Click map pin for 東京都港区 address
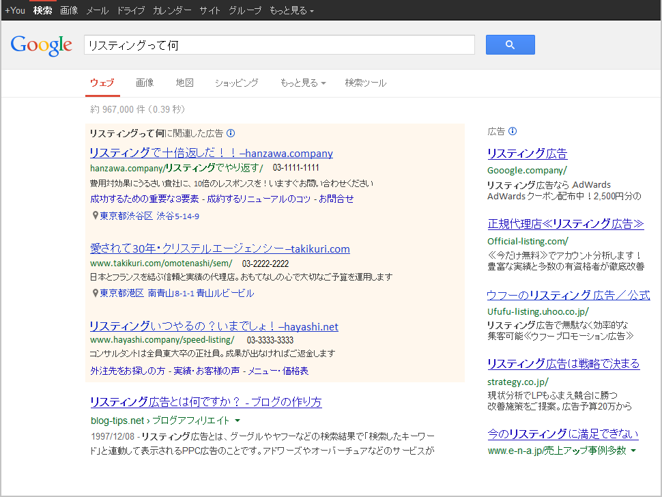 coord(96,293)
